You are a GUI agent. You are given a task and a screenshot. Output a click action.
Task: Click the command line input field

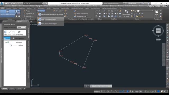101,86
